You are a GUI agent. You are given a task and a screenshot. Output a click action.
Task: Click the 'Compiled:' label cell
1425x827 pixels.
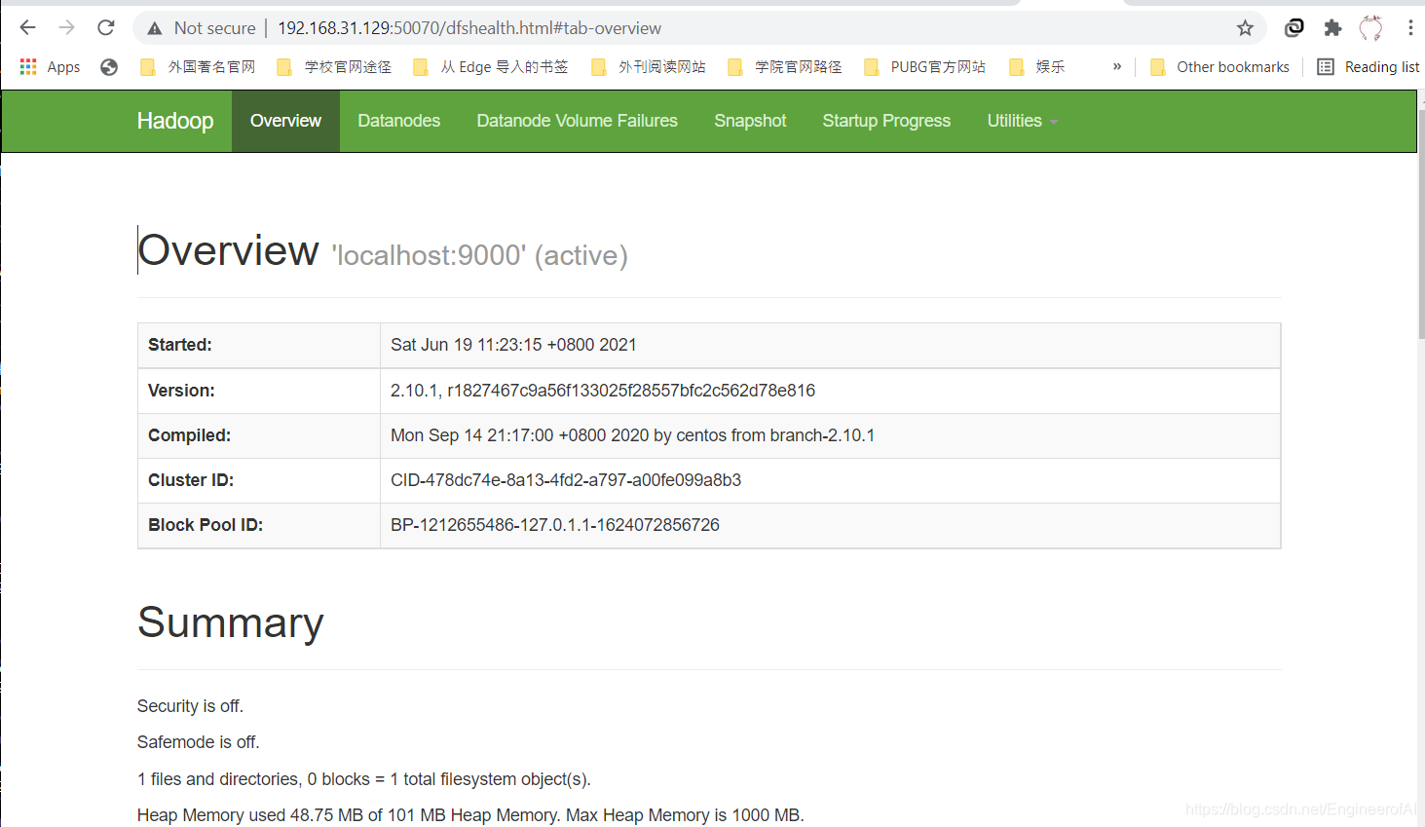click(259, 435)
